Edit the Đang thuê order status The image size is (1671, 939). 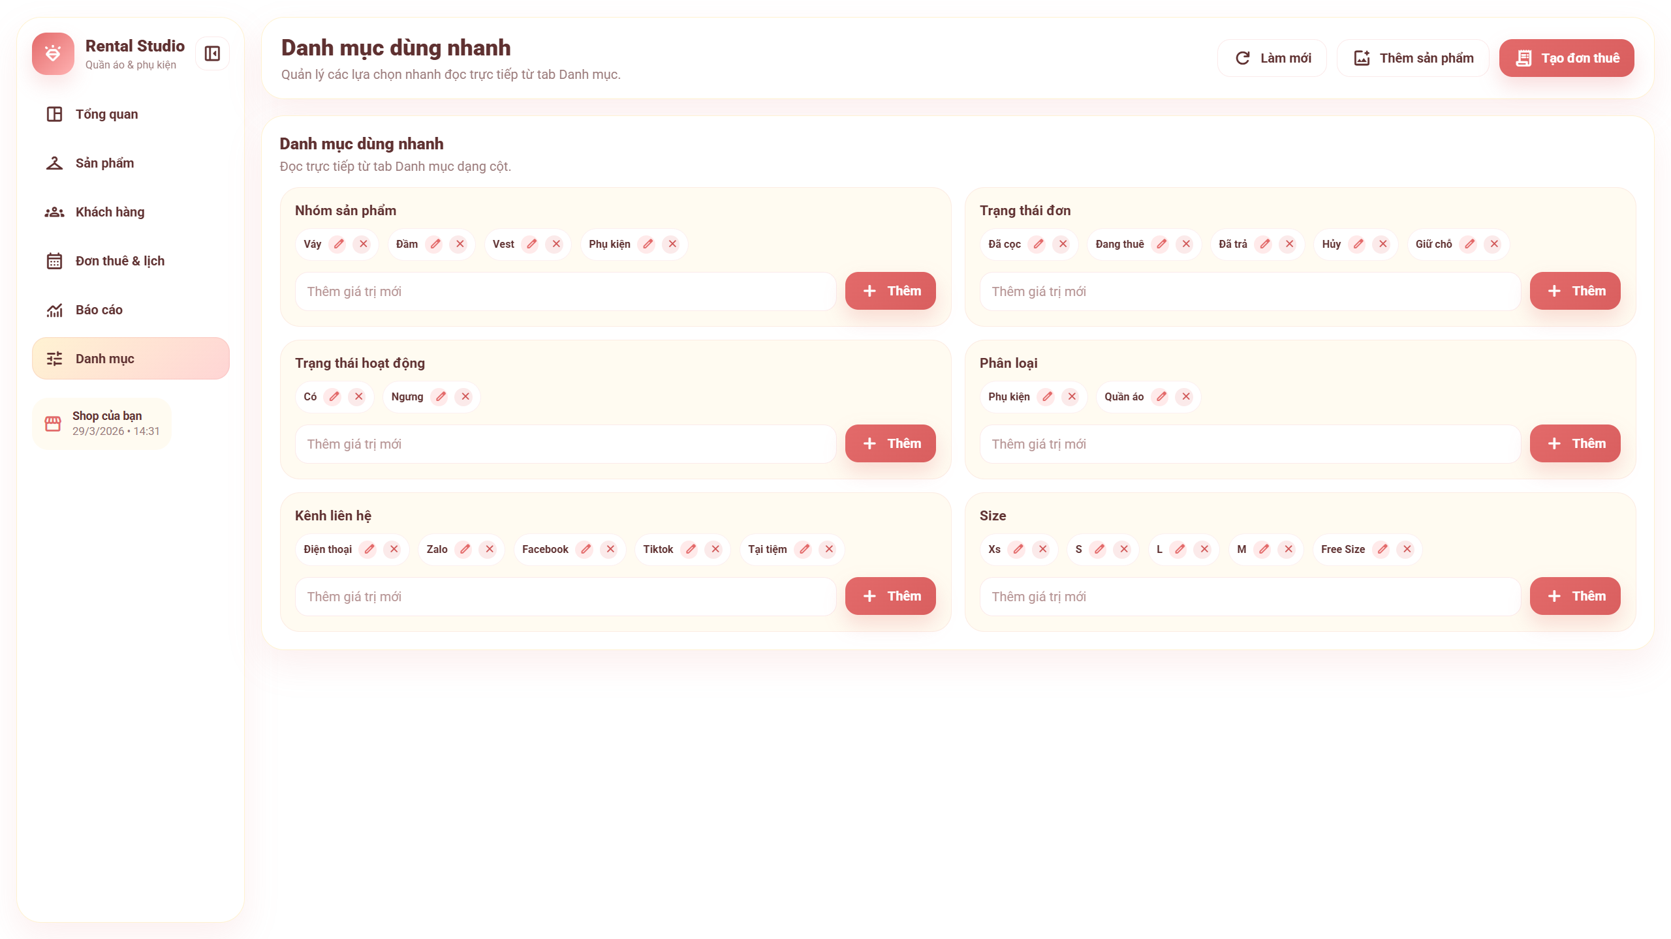(x=1161, y=244)
